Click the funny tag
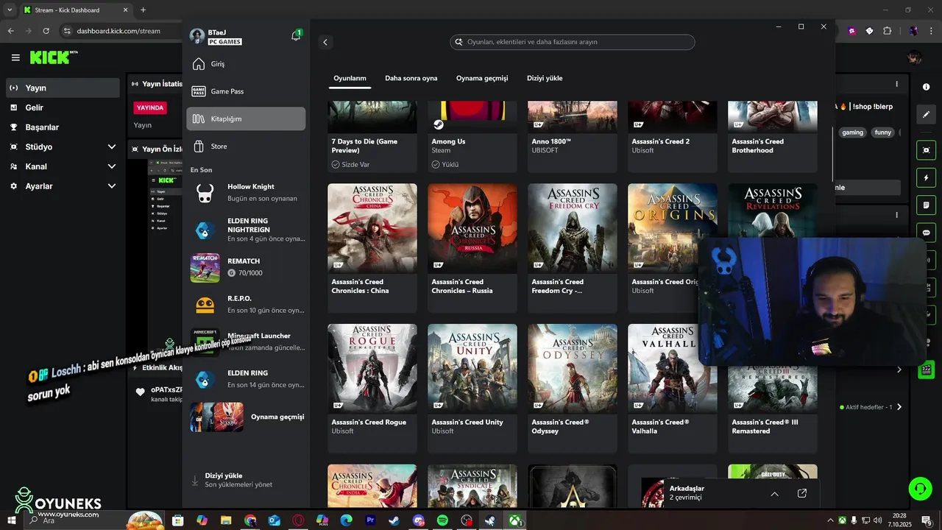The height and width of the screenshot is (530, 942). point(882,132)
